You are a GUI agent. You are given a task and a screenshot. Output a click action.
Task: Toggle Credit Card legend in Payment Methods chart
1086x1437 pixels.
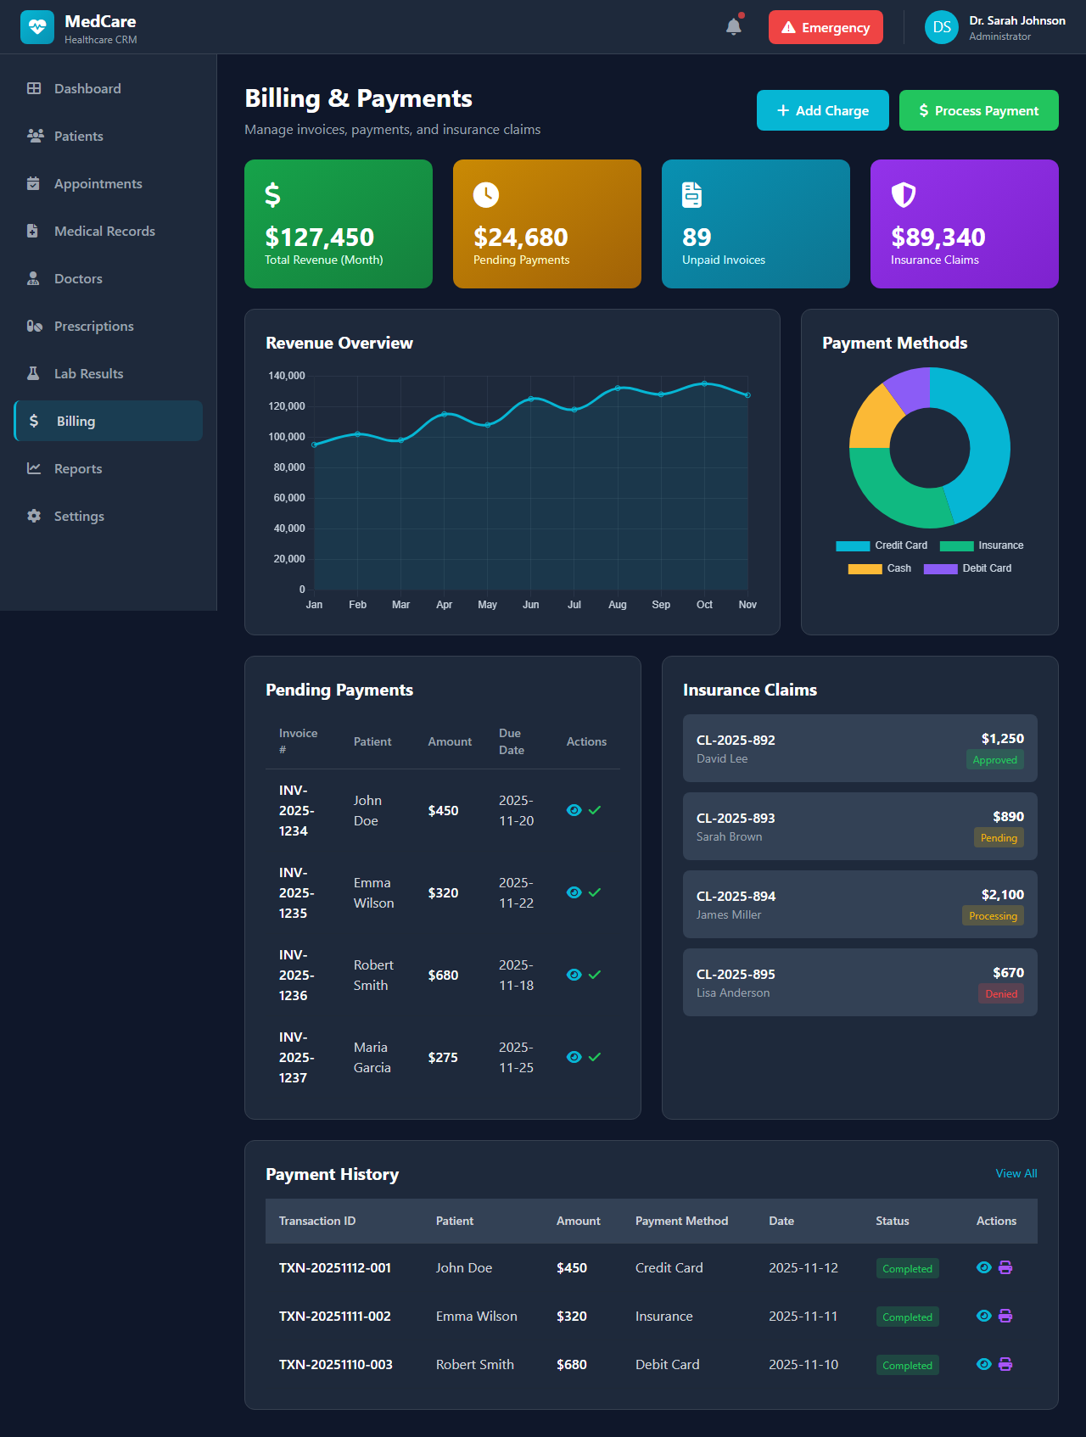coord(882,545)
